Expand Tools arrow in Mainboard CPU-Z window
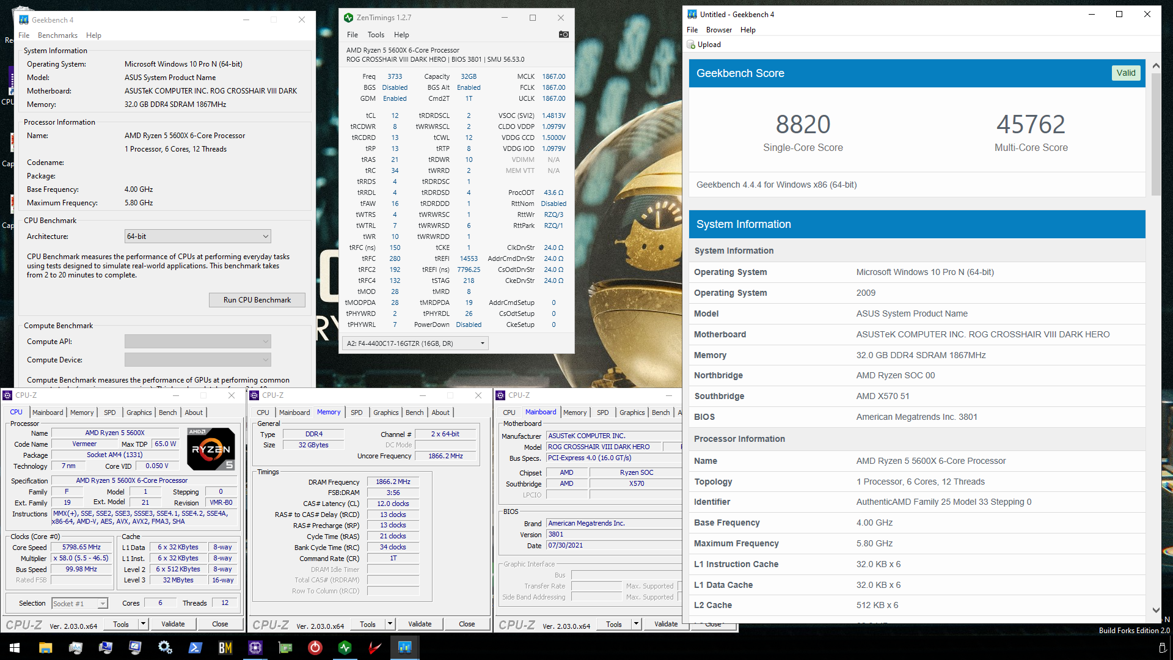 pos(636,624)
